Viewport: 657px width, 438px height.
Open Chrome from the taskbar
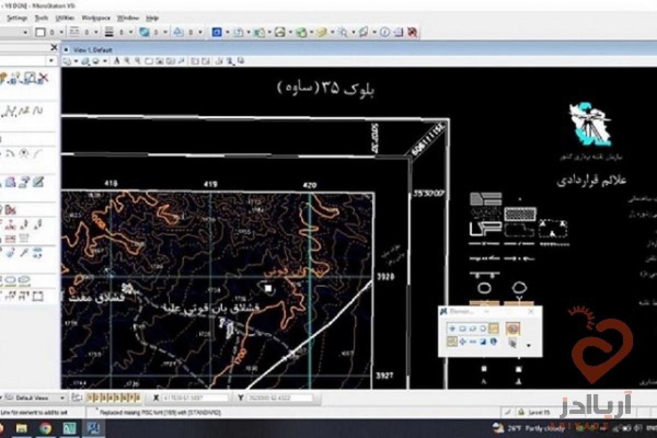[x=46, y=428]
